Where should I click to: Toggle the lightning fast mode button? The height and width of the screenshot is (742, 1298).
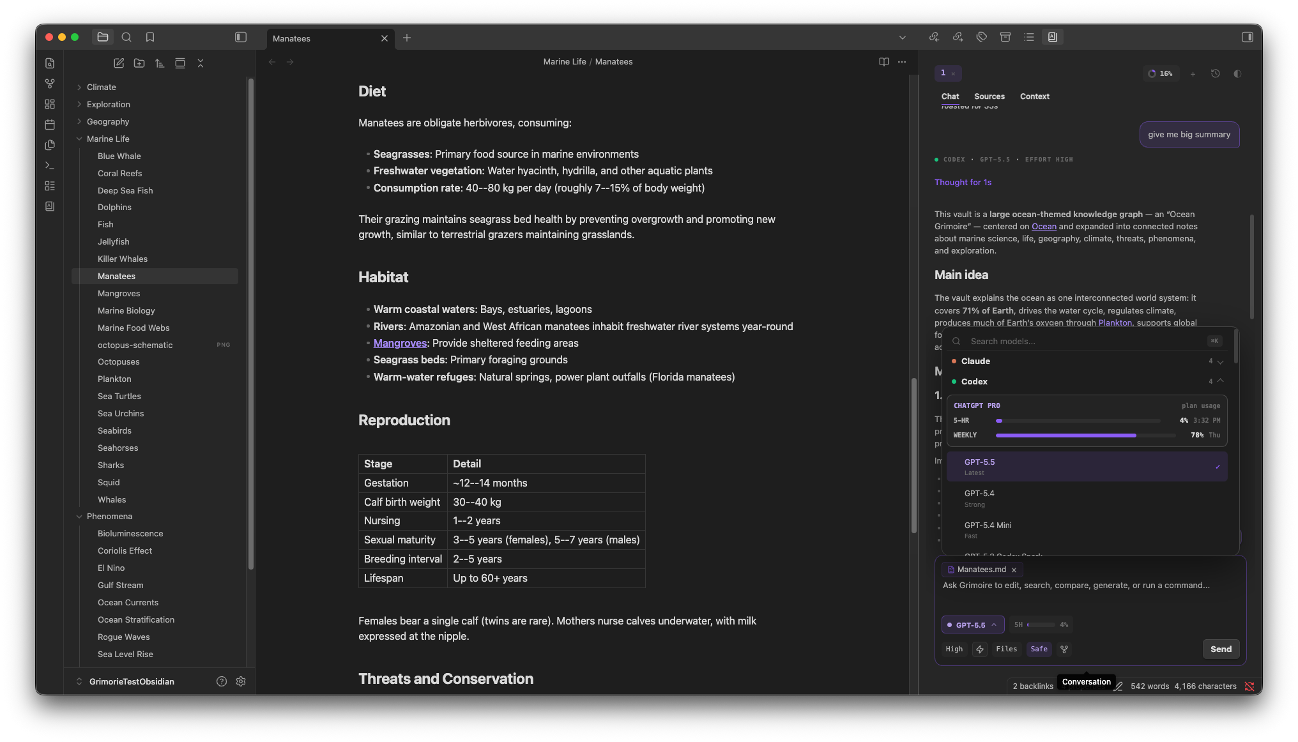(x=980, y=649)
